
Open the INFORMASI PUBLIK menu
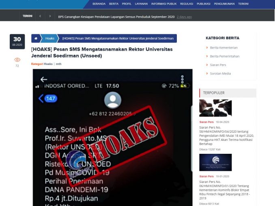point(164,4)
